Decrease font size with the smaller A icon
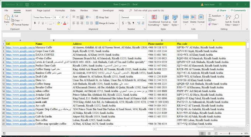 click(67, 17)
